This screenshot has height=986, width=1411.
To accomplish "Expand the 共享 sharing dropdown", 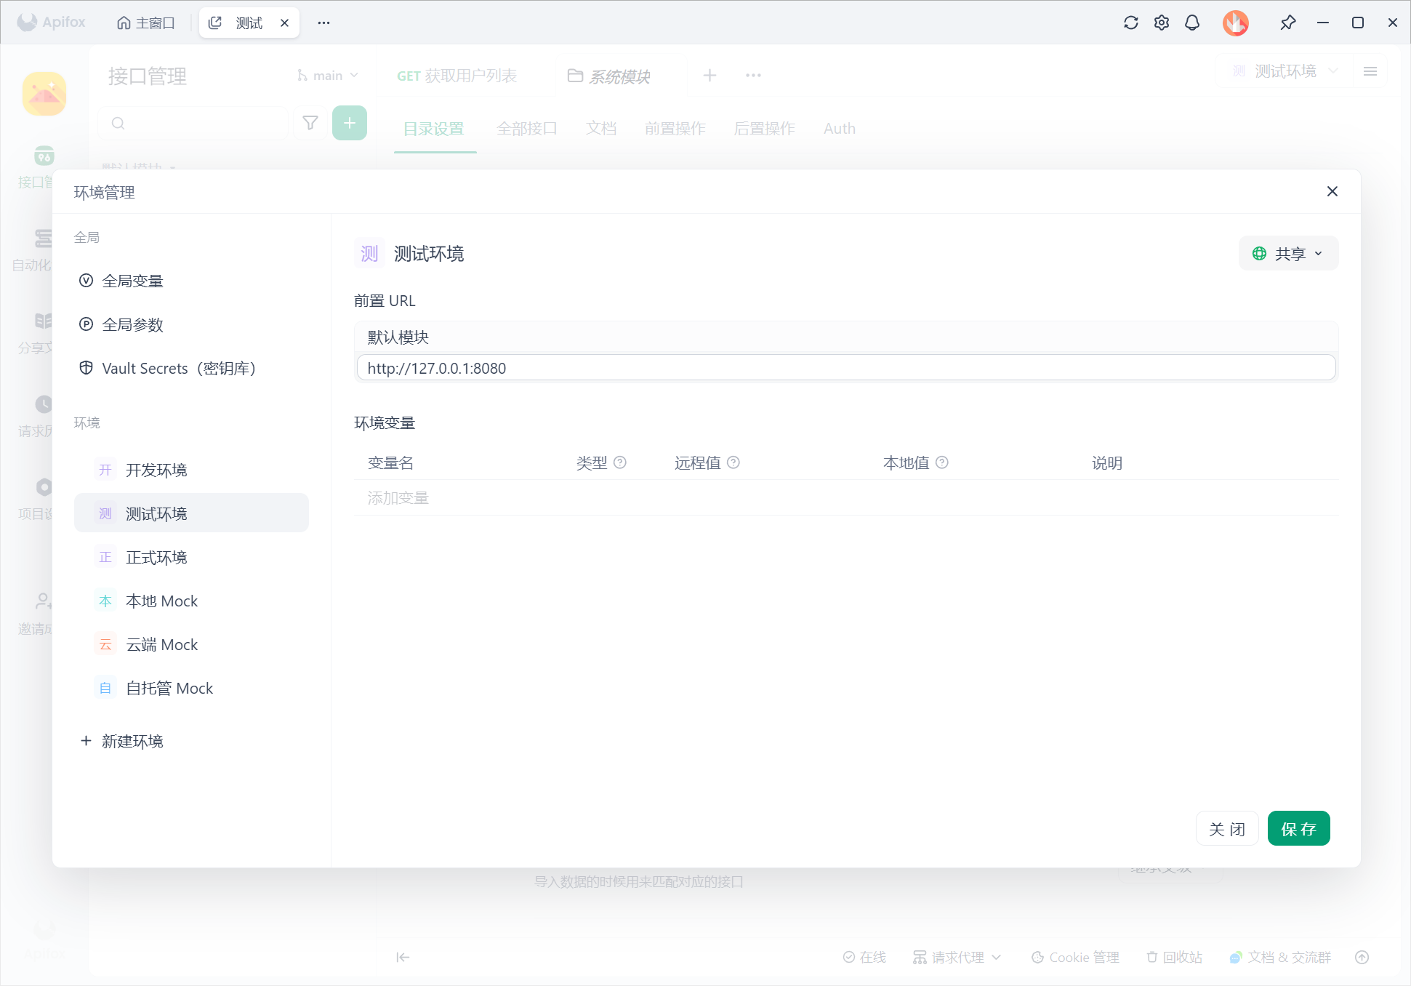I will tap(1288, 254).
